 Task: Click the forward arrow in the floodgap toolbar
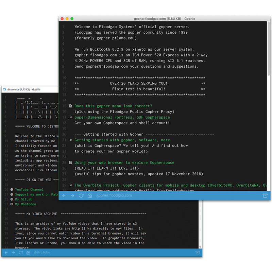[x=72, y=195]
